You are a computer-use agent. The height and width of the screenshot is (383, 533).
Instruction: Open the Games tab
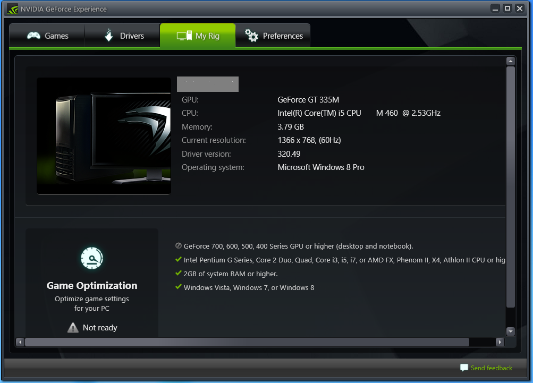point(47,36)
